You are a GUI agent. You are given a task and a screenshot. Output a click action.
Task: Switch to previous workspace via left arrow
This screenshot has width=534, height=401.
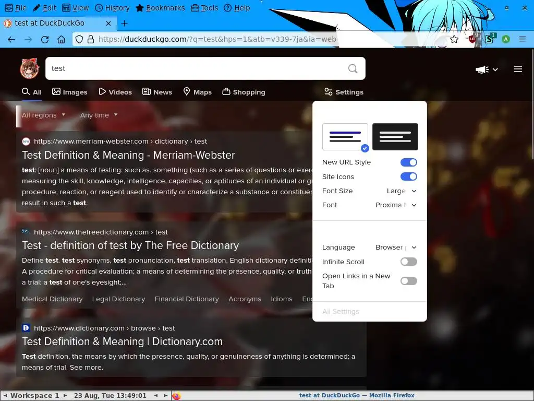(5, 396)
